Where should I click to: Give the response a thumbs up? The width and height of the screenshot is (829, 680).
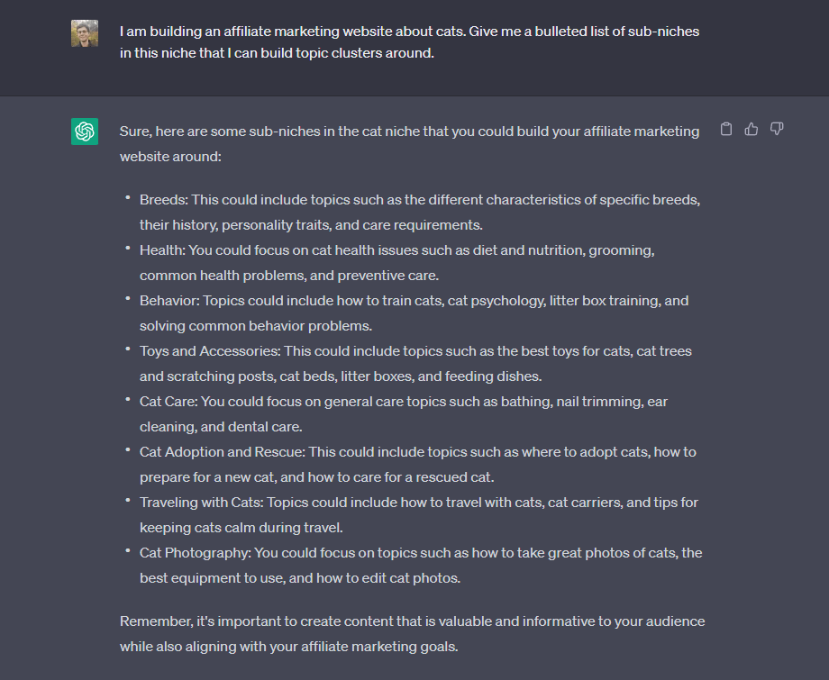tap(752, 130)
